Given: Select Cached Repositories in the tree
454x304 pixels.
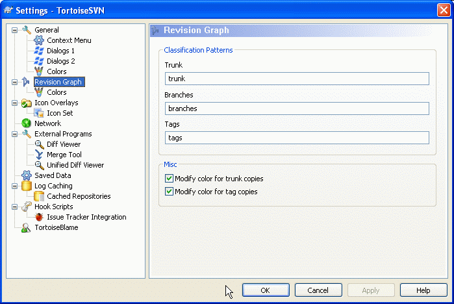Looking at the screenshot, I should (79, 196).
